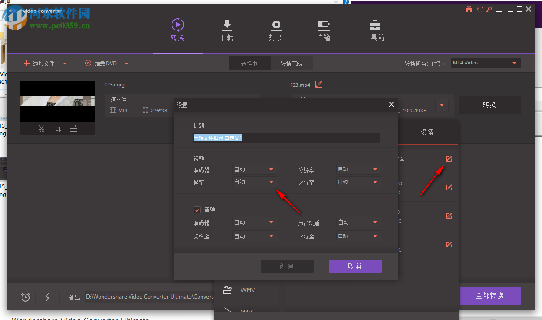Switch to the 转换中 tab

(x=249, y=64)
